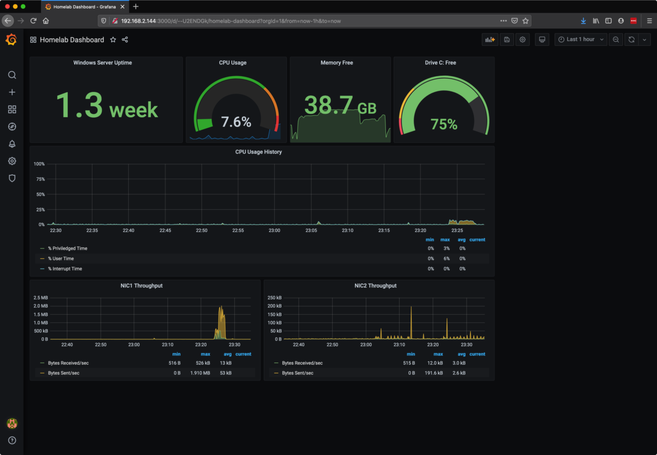657x455 pixels.
Task: Click the Grafana logo at top left
Action: (11, 39)
